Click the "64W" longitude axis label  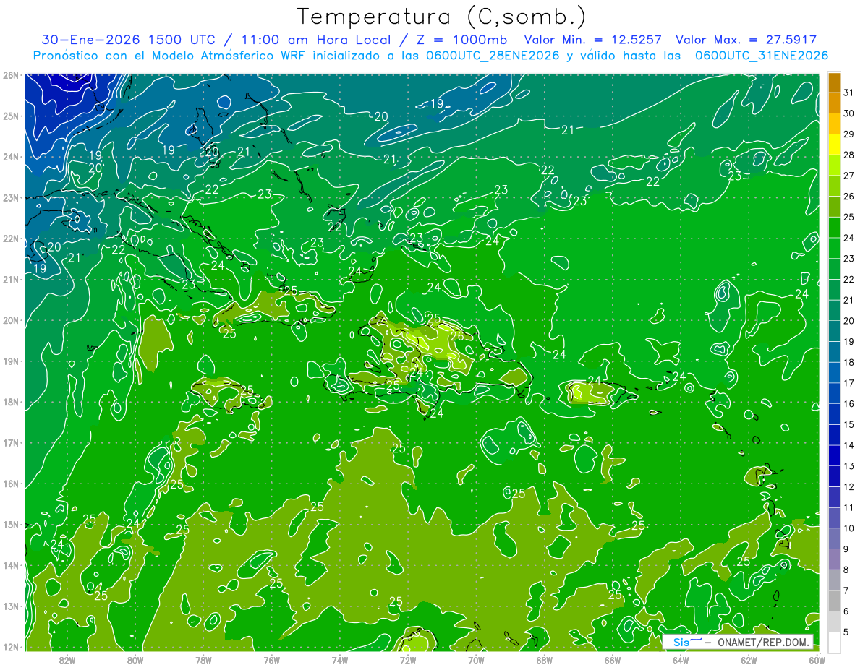[681, 660]
